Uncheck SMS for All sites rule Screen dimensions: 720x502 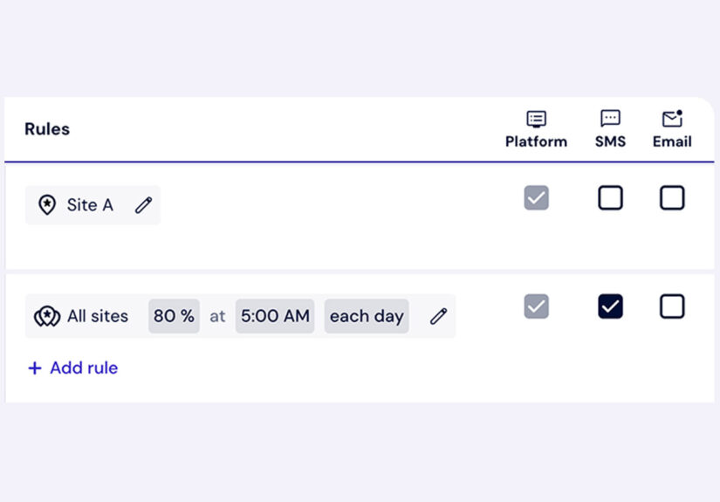point(610,306)
